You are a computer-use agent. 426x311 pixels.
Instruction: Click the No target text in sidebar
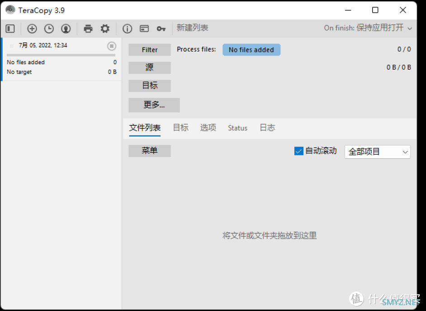click(19, 72)
